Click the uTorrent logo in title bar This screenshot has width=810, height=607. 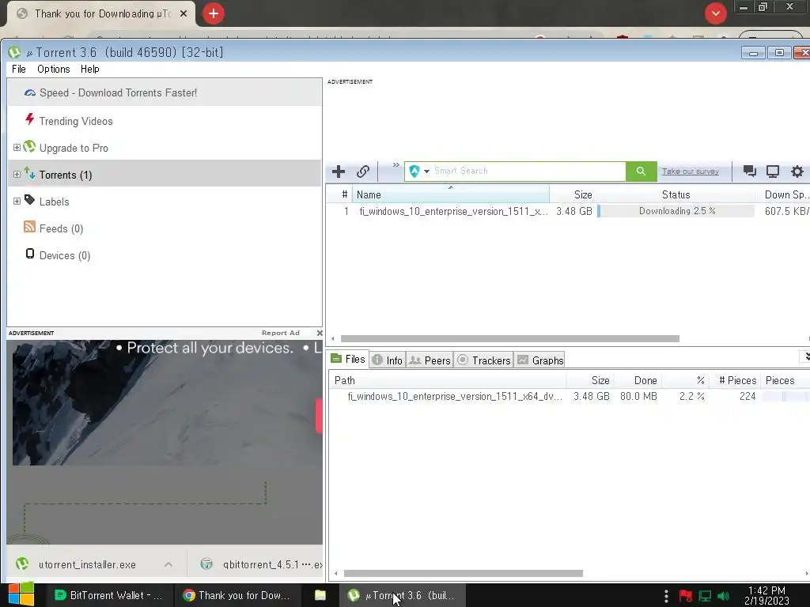[14, 52]
